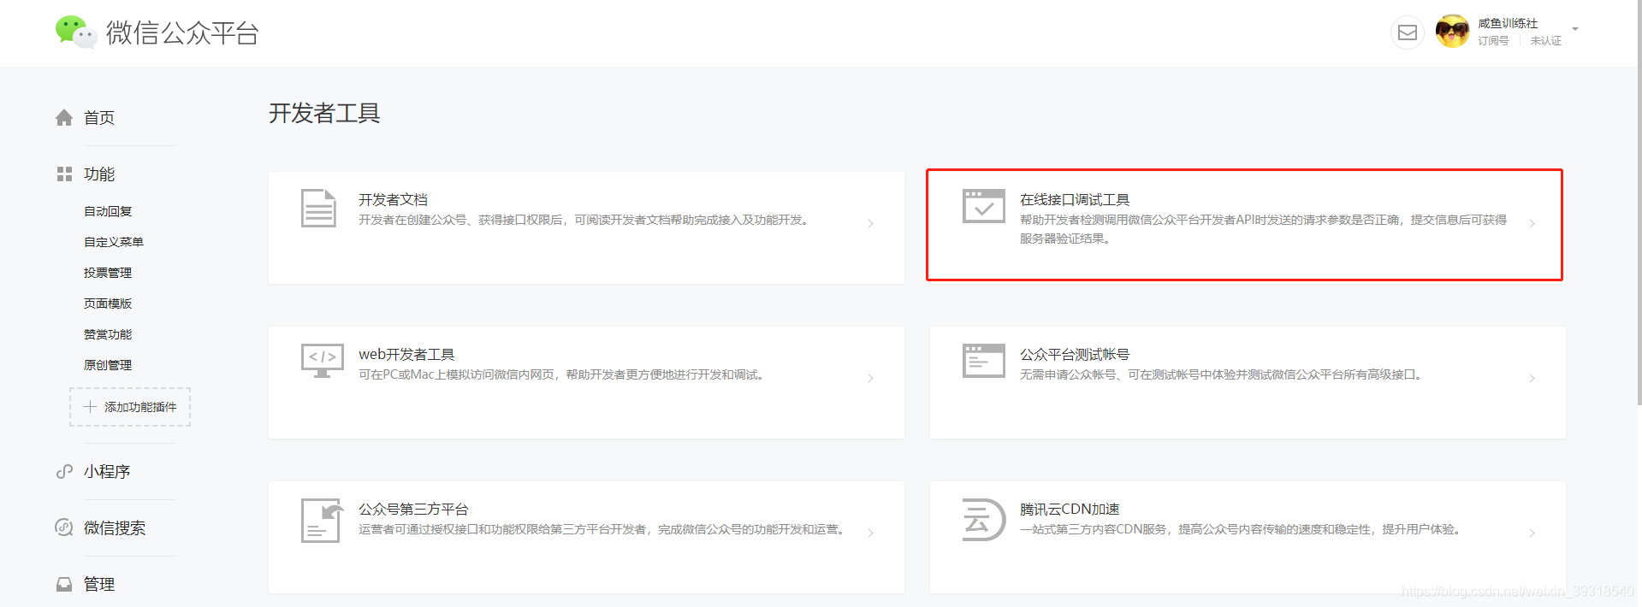Viewport: 1642px width, 607px height.
Task: Click the 腾讯云CDN加速 card title
Action: (1070, 509)
